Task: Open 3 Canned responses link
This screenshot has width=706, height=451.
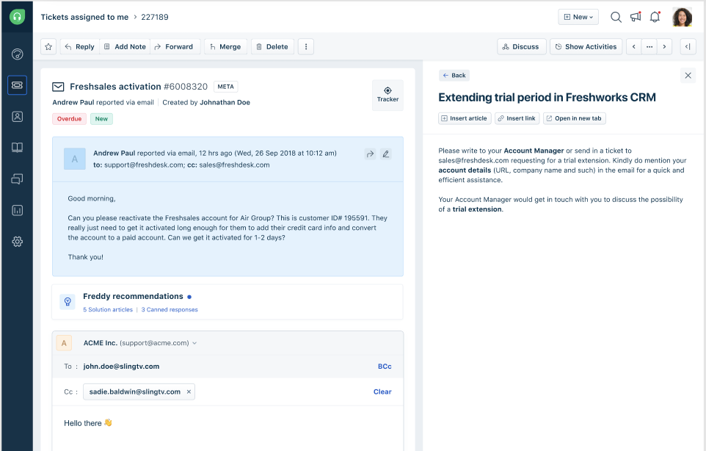Action: coord(170,310)
